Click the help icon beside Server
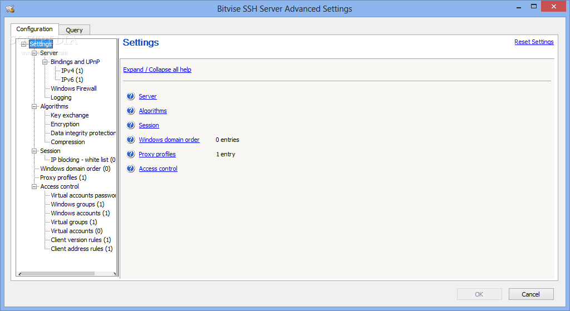This screenshot has height=311, width=570. point(130,96)
